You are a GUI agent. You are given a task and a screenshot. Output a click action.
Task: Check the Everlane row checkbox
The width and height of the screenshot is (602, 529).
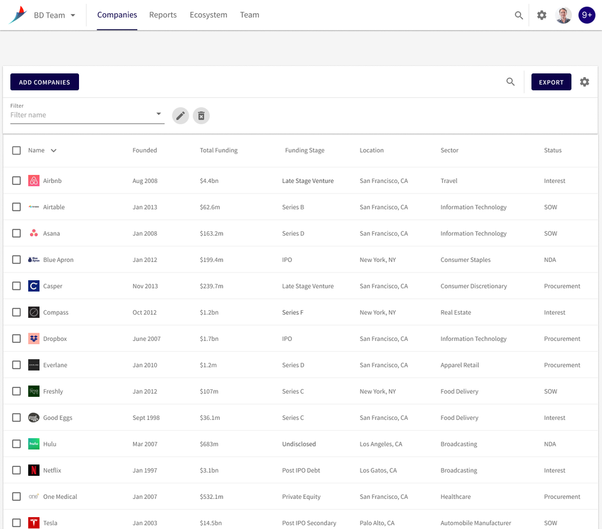(x=16, y=365)
